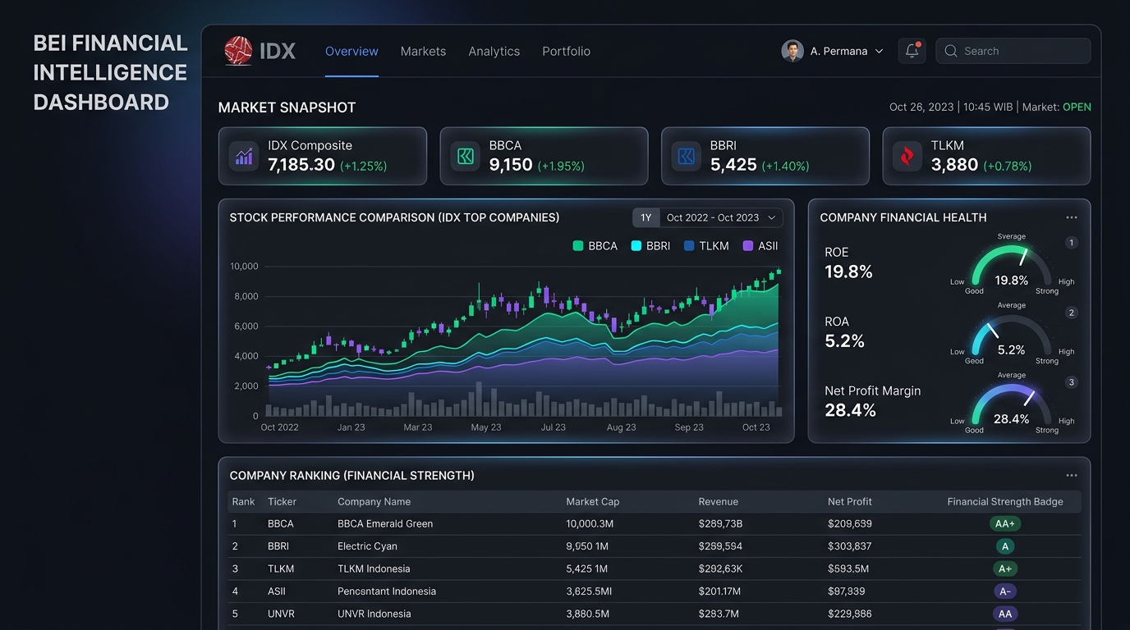Select UNVR ticker in ranking table

[x=281, y=614]
